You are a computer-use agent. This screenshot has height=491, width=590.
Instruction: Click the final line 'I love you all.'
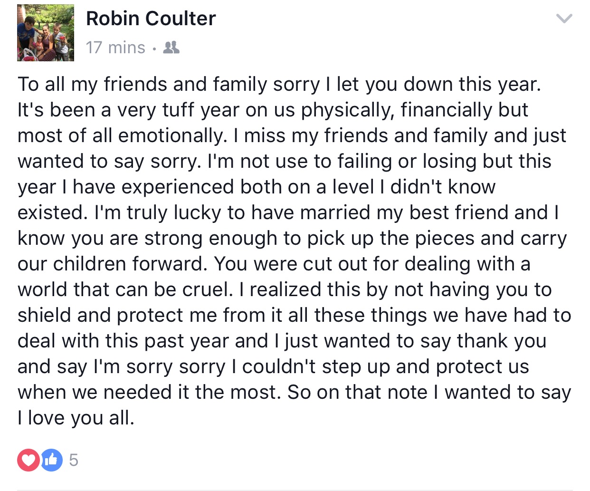(76, 418)
